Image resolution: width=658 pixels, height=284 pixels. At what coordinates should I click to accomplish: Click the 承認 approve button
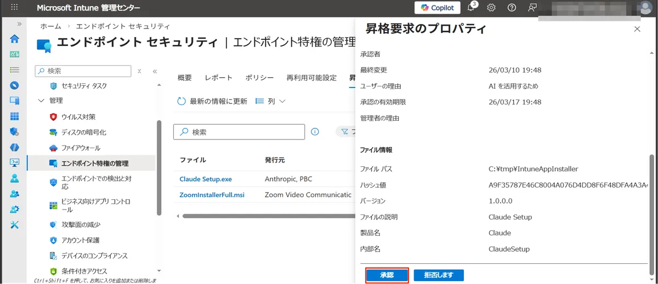tap(387, 275)
